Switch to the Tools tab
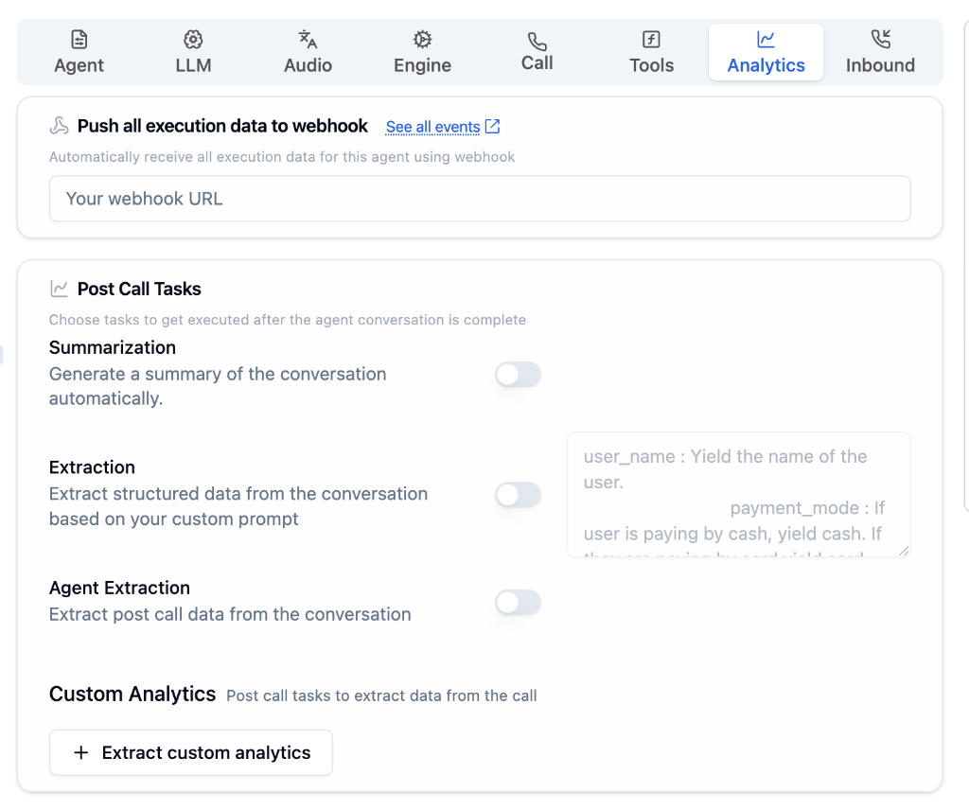 pyautogui.click(x=651, y=52)
